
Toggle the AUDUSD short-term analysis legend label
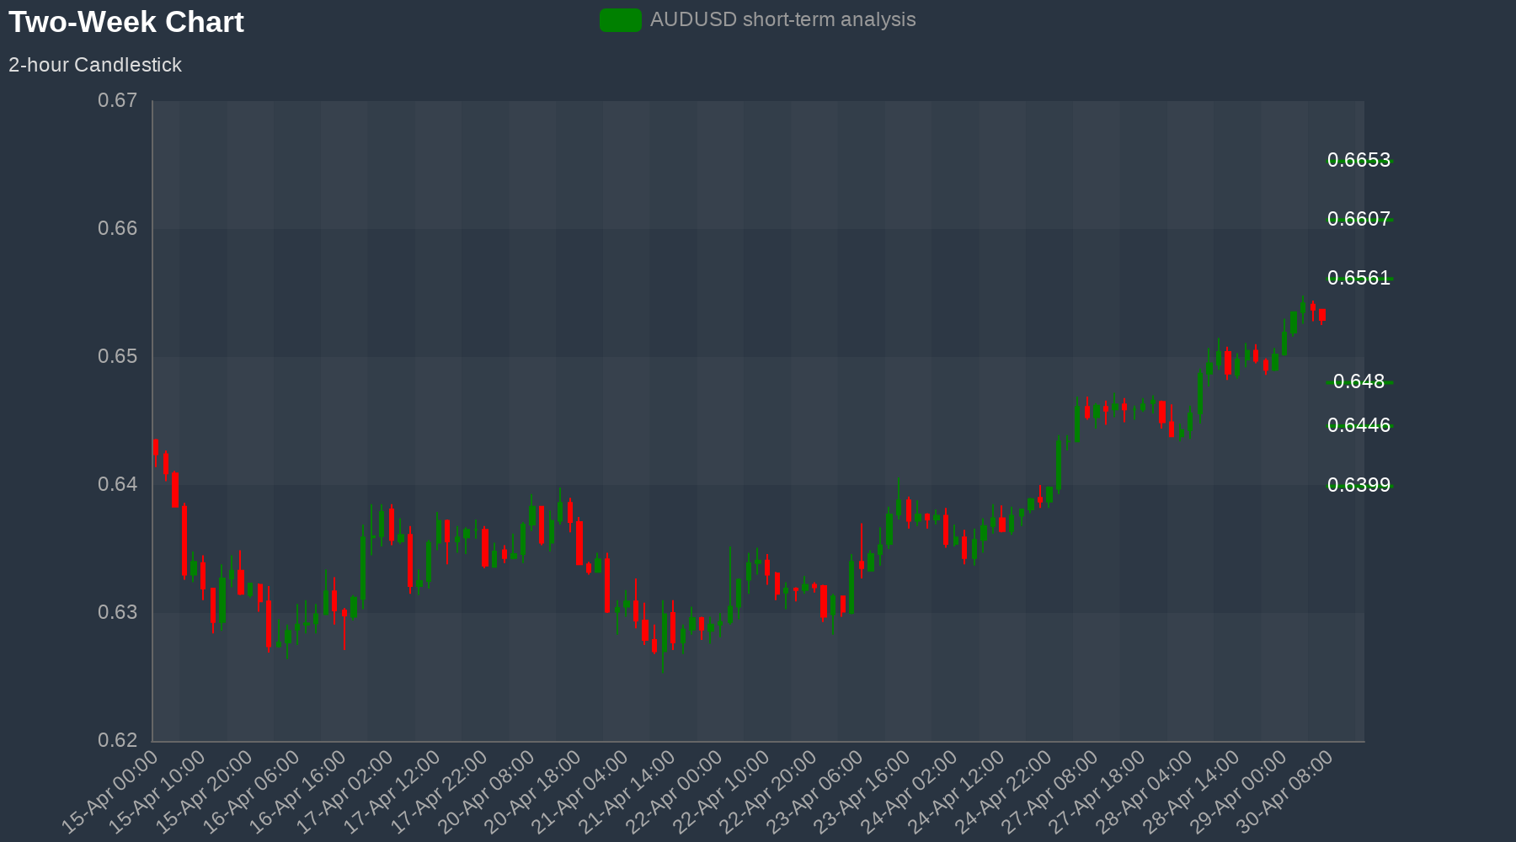(x=782, y=20)
